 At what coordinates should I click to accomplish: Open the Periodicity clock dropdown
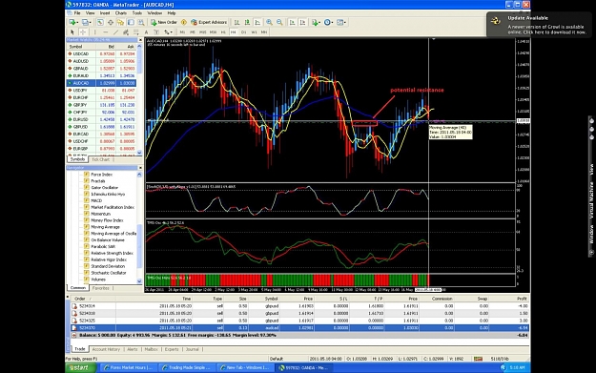(x=328, y=23)
